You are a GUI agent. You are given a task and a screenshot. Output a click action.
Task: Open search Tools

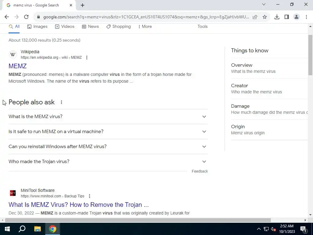(x=202, y=27)
